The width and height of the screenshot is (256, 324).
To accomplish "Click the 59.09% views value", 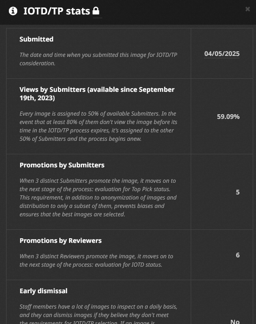I will coord(228,117).
